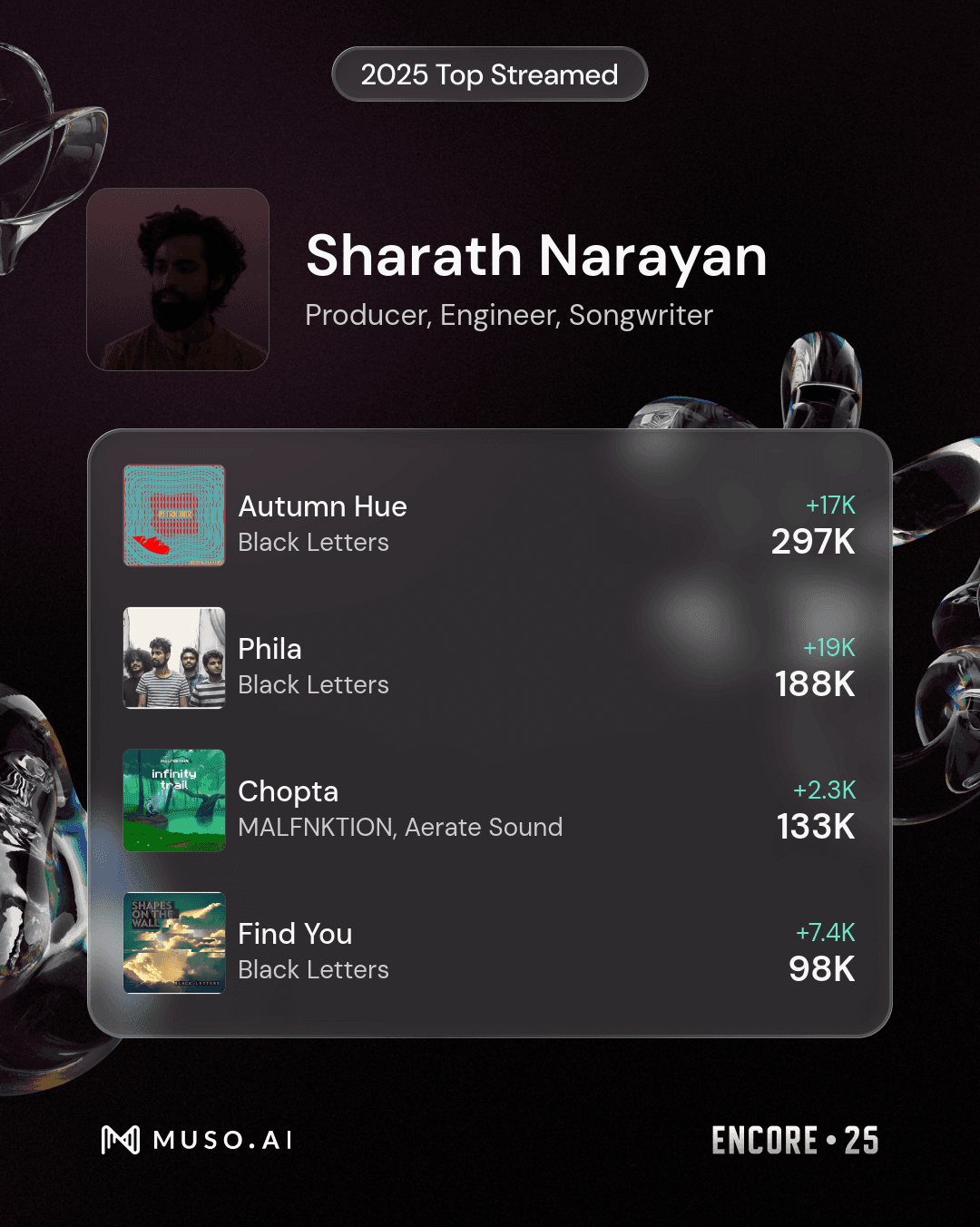980x1227 pixels.
Task: Open the Find You track title
Action: coord(295,934)
